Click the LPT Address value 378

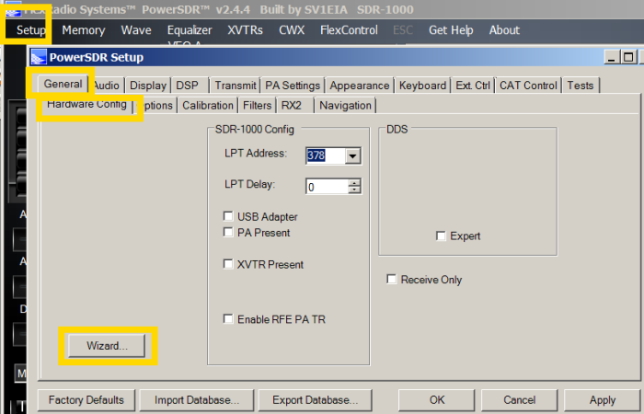(x=316, y=155)
